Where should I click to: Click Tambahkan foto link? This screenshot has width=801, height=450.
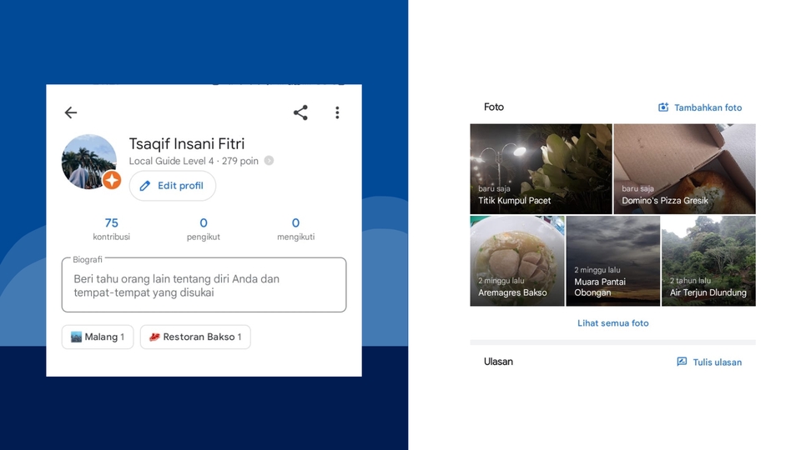708,107
